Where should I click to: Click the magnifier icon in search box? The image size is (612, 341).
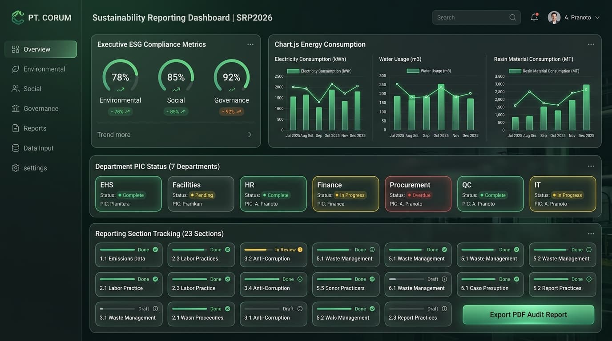point(513,17)
